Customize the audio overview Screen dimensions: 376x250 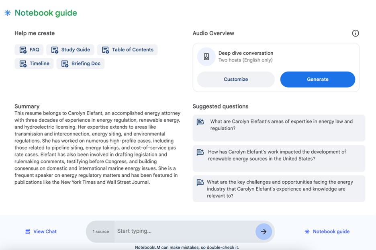click(236, 79)
